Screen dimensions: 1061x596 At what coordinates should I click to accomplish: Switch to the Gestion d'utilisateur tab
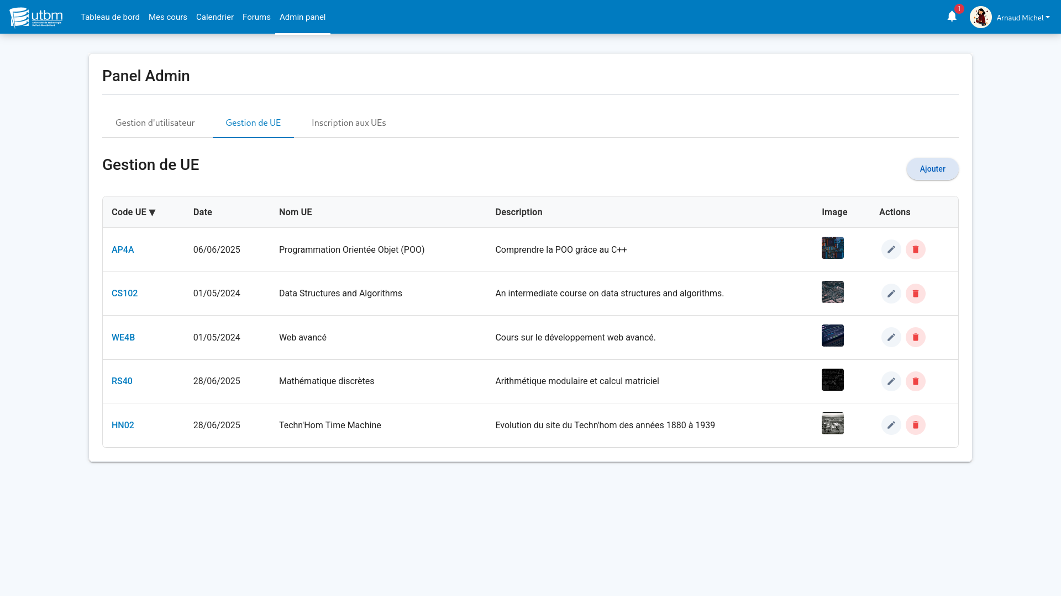tap(155, 123)
